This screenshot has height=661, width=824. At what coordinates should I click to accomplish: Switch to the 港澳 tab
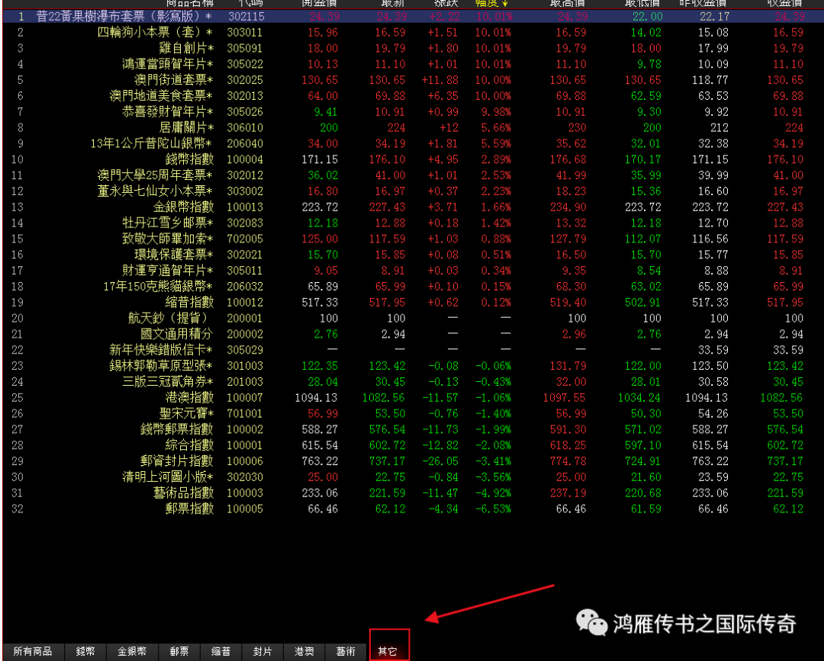coord(304,652)
